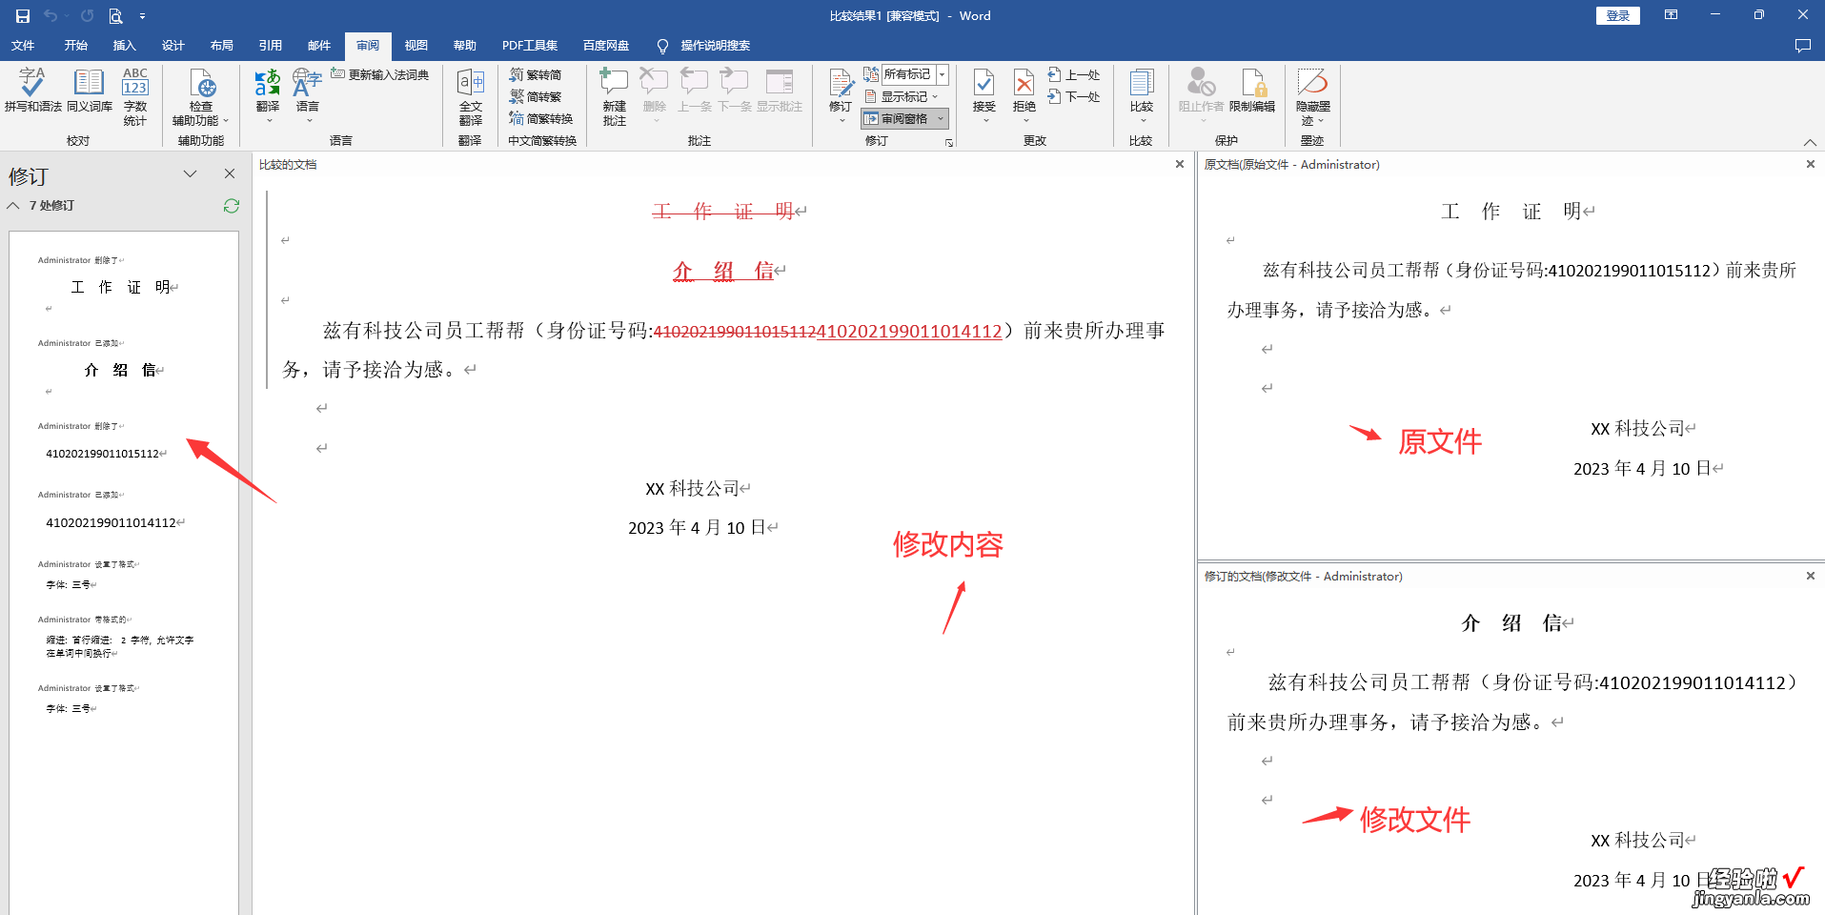1825x915 pixels.
Task: Click Check Accessibility (检查辅助功能)
Action: [x=201, y=96]
